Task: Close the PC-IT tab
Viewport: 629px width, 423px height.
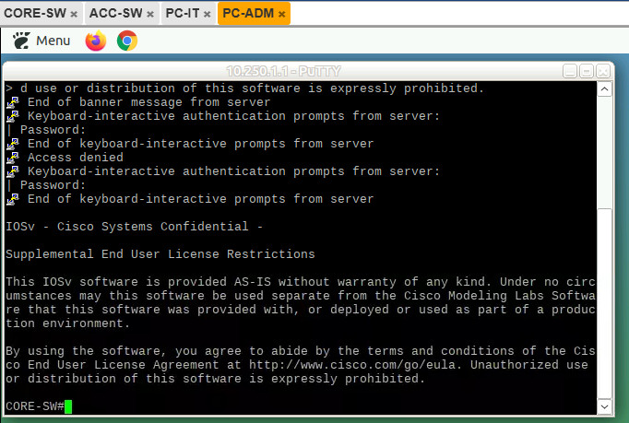Action: coord(207,14)
